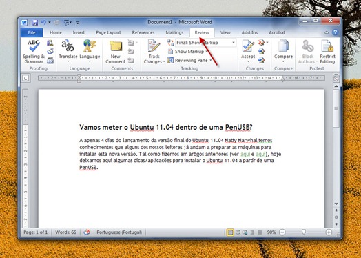
Task: Open the Language dropdown arrow
Action: [90, 61]
